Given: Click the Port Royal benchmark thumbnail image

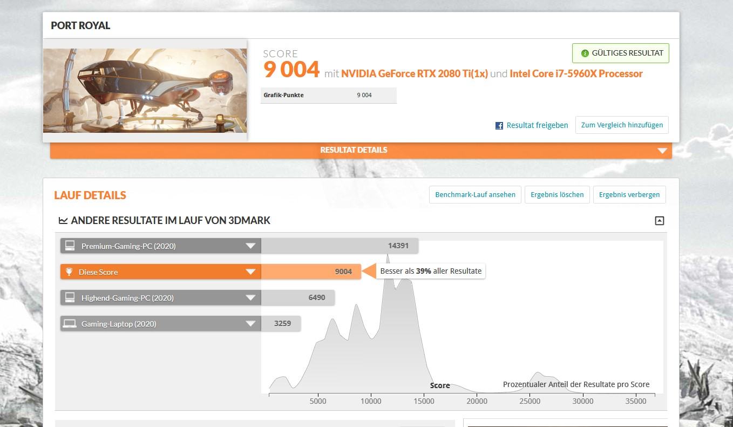Looking at the screenshot, I should (145, 91).
